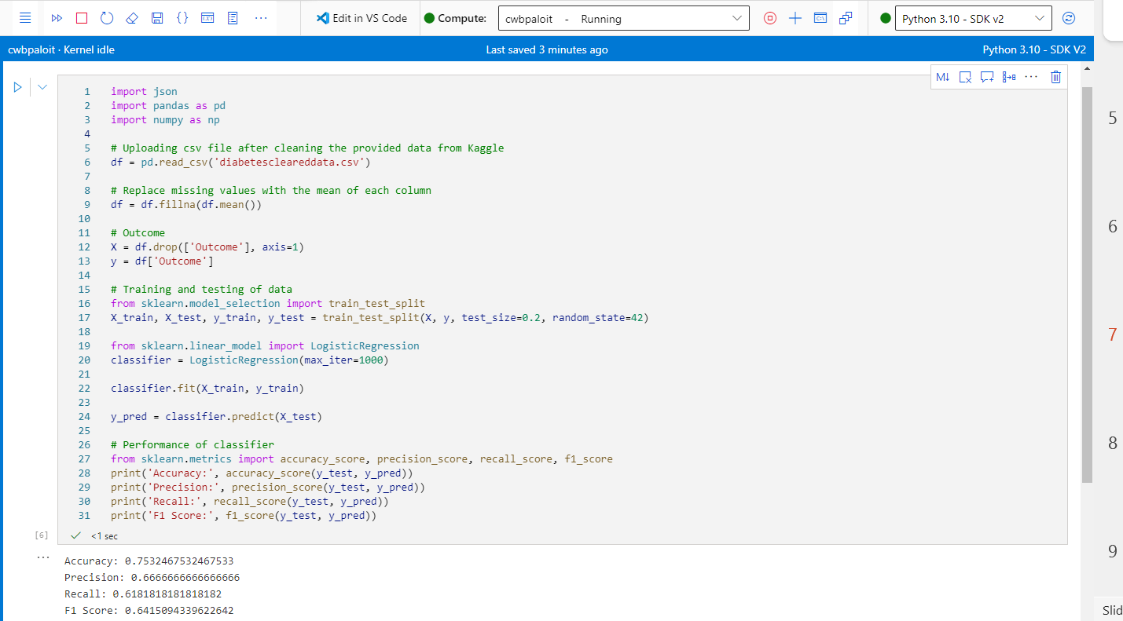The image size is (1123, 621).
Task: Restart the kernel using the circular arrow
Action: click(107, 18)
